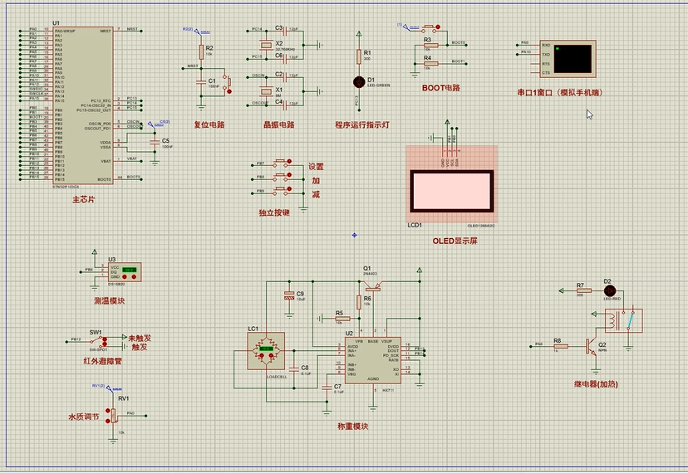Select the D2 LED-RED component

[609, 290]
